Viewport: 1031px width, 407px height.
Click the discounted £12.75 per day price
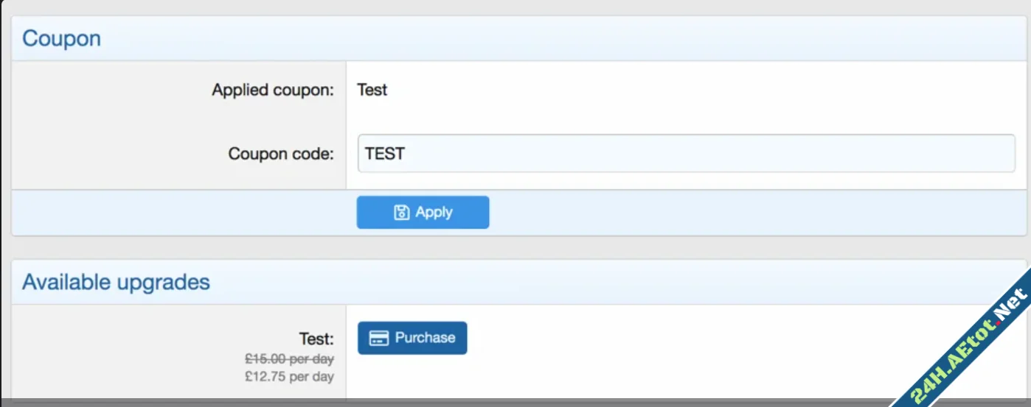click(289, 377)
